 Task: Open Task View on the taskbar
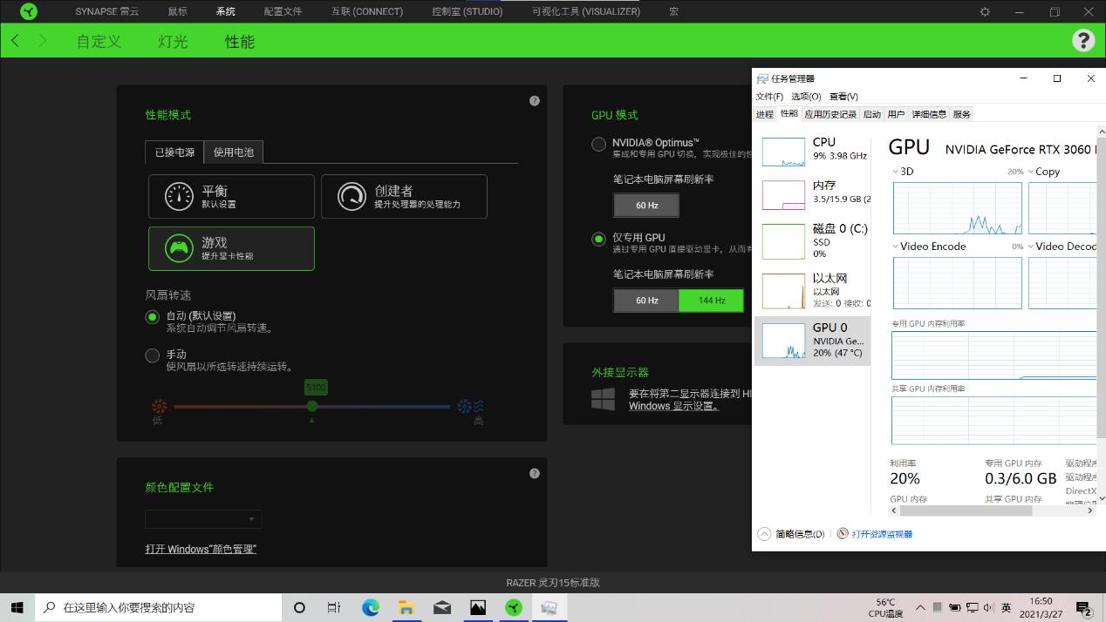(334, 607)
